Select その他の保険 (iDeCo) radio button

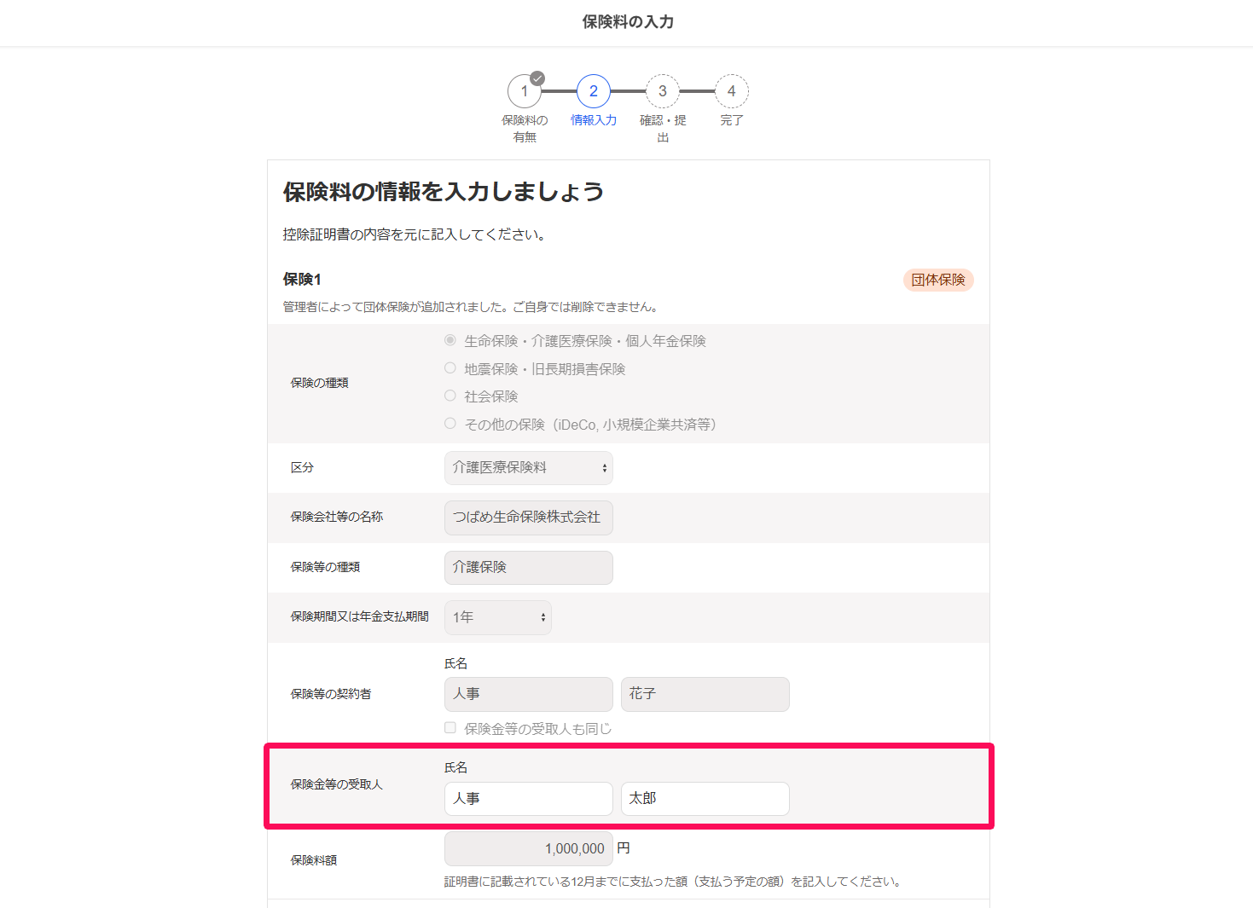pyautogui.click(x=450, y=424)
